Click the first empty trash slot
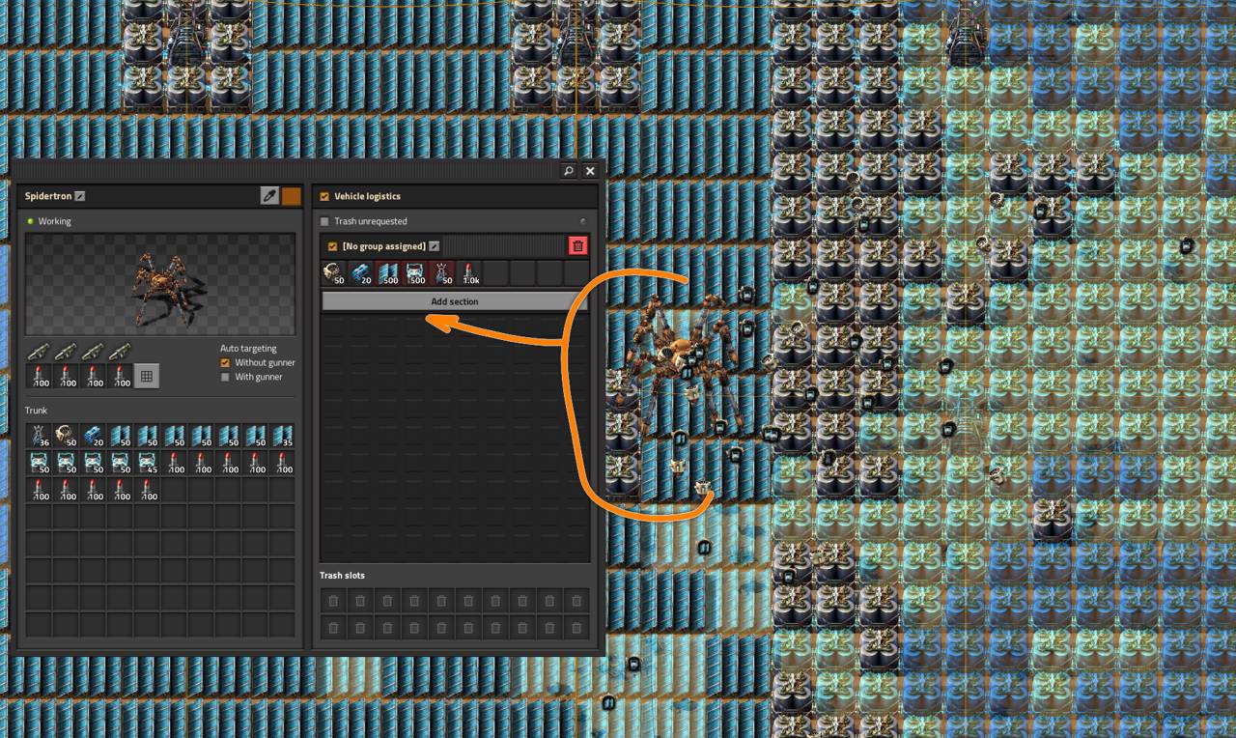The image size is (1236, 738). point(333,601)
